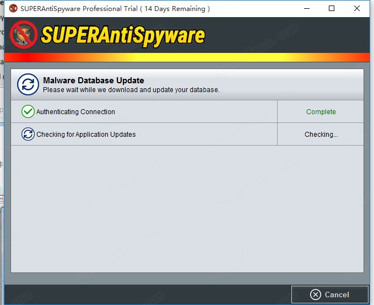This screenshot has height=305, width=374.
Task: Click the window title text showing 14 Days Remaining
Action: 115,9
